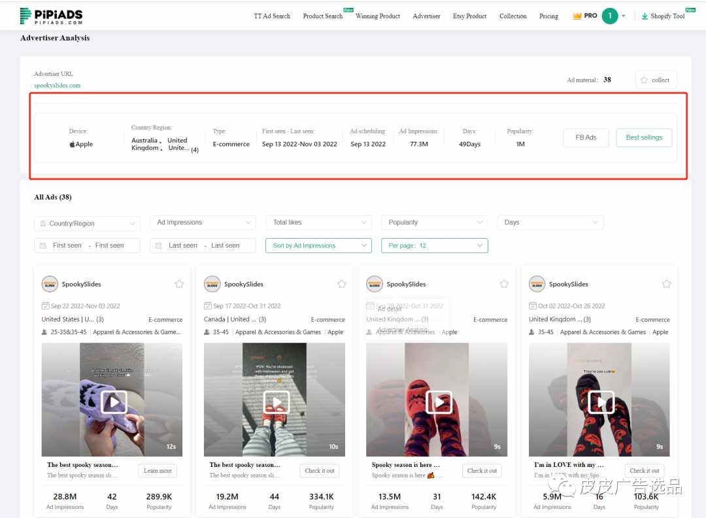Click calendar icon beside Sep 22 2022-Nov 03 2022

pyautogui.click(x=45, y=306)
